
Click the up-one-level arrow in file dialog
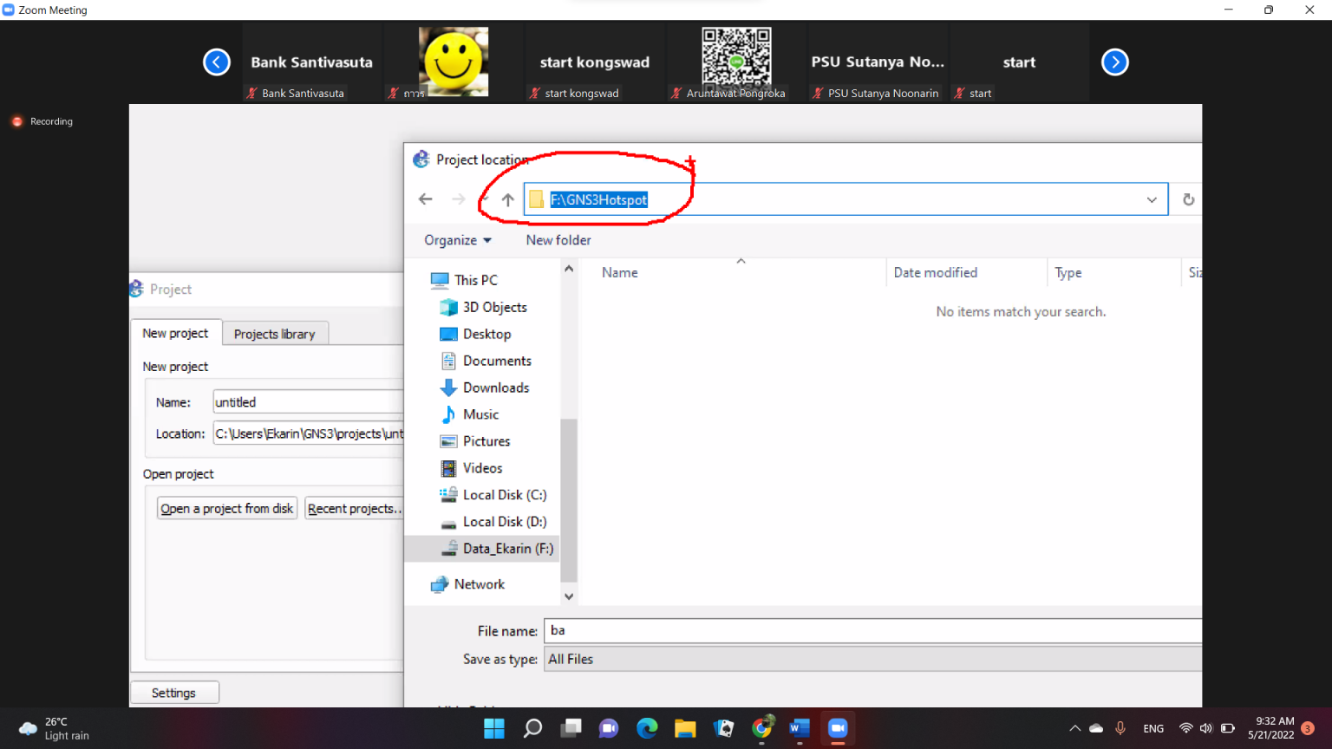point(508,199)
